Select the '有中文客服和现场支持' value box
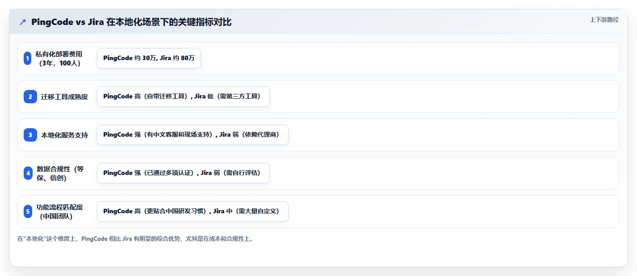637x276 pixels. click(193, 135)
